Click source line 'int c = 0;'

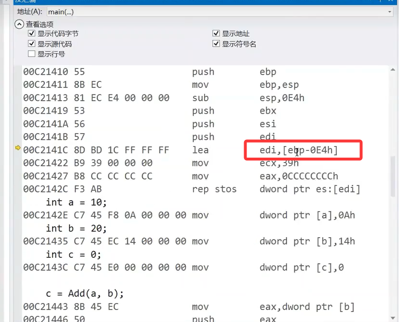pyautogui.click(x=73, y=255)
